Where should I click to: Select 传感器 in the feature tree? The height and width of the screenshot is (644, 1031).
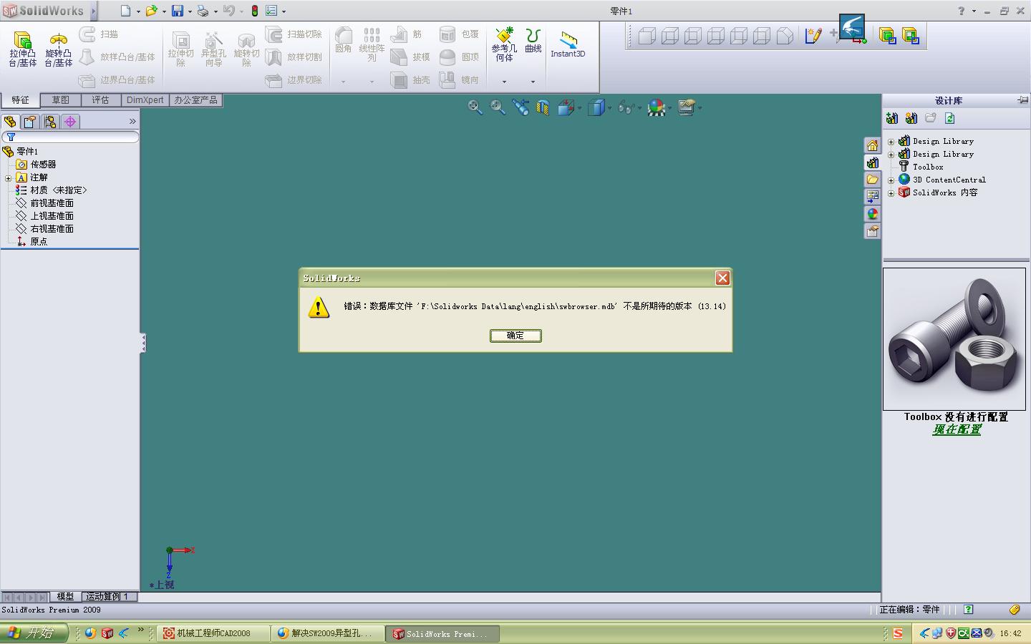point(43,165)
